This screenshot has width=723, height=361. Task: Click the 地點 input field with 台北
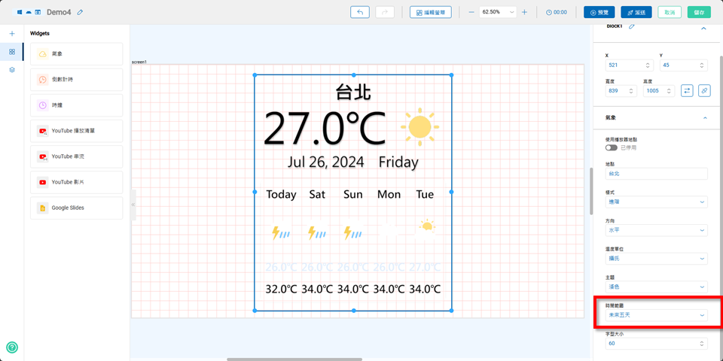(657, 174)
